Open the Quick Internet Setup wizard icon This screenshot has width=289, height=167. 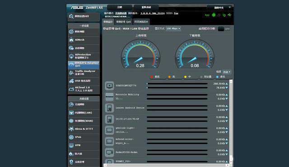coord(71,16)
